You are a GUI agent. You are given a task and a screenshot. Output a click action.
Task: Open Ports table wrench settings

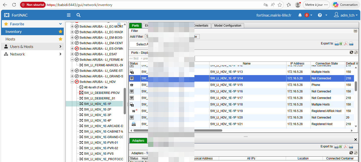pos(356,52)
